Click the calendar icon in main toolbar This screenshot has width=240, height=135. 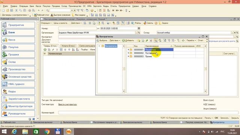104,10
